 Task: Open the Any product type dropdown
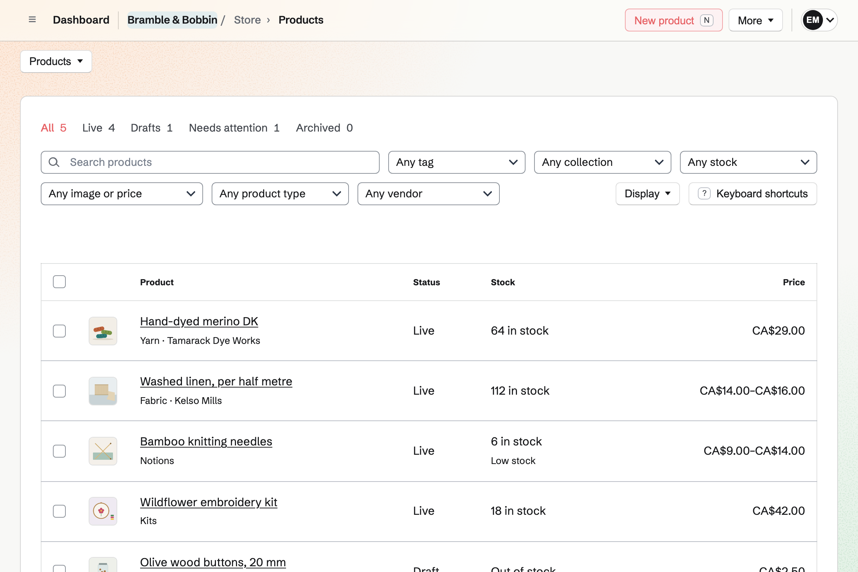click(280, 194)
